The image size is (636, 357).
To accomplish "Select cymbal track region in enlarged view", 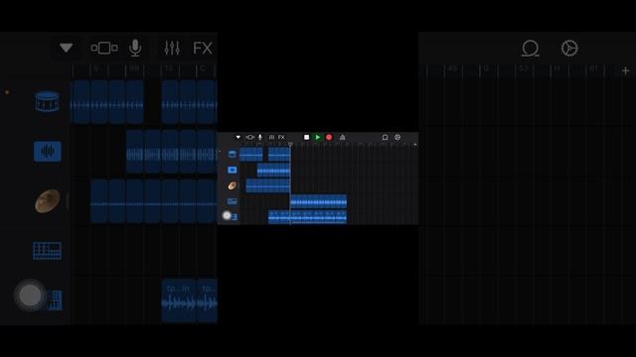I will (154, 201).
